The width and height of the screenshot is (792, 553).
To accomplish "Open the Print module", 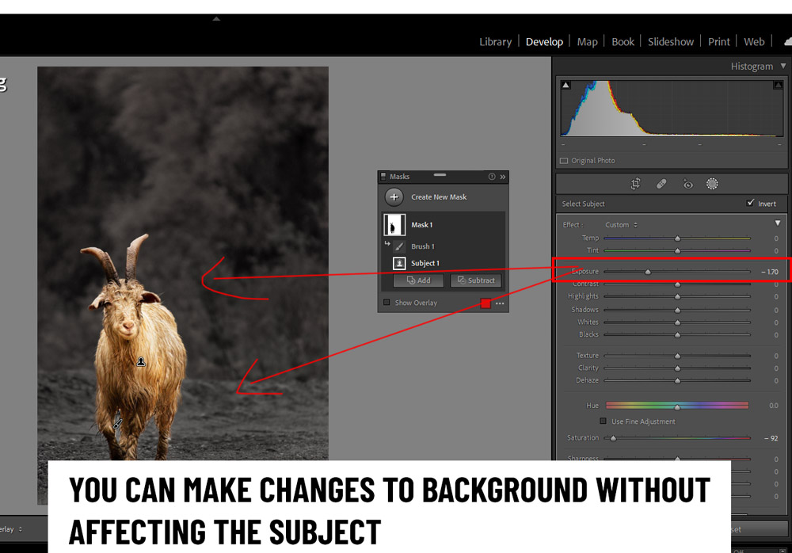I will pyautogui.click(x=719, y=42).
